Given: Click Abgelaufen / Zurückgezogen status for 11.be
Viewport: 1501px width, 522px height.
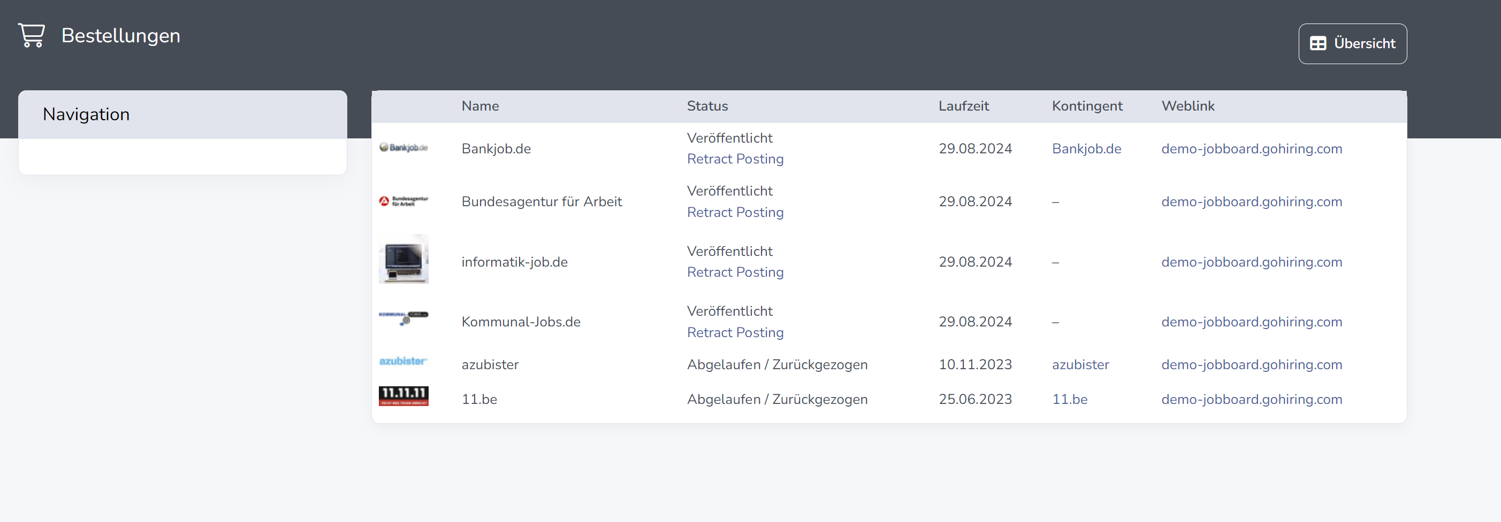Looking at the screenshot, I should [x=777, y=399].
